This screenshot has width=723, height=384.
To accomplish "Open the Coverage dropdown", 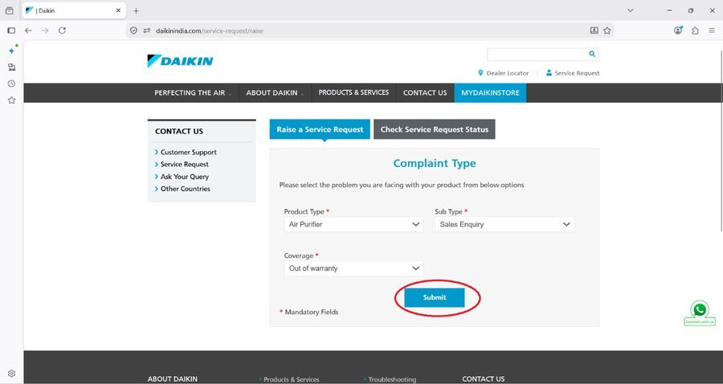I will click(x=353, y=268).
